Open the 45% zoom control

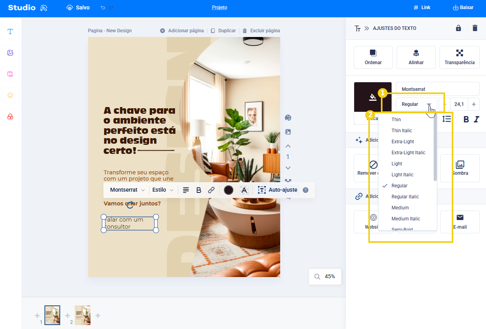(325, 277)
